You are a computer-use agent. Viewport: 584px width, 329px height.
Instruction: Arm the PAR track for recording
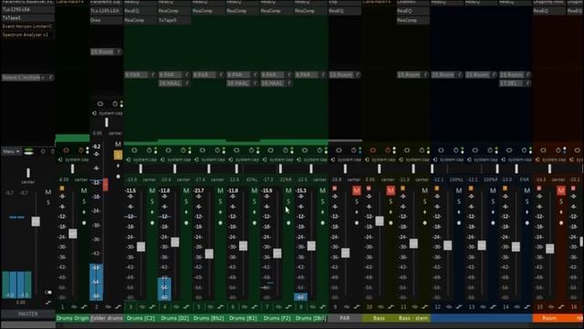coord(339,150)
